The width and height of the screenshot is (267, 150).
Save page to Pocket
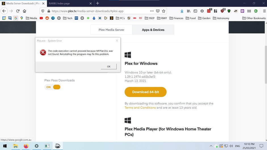point(158,11)
